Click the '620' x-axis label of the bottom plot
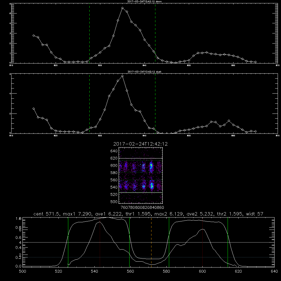 pos(238,271)
